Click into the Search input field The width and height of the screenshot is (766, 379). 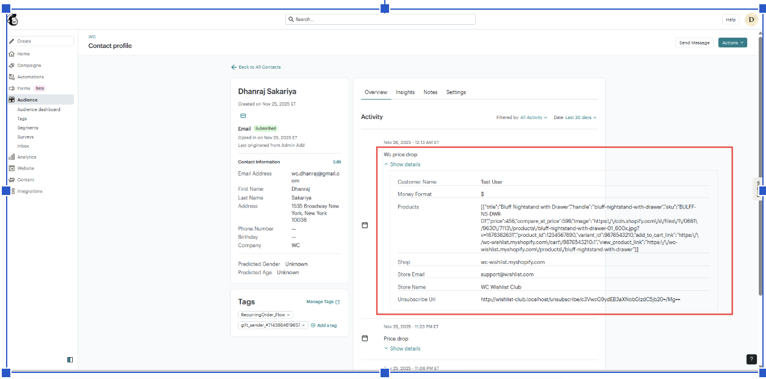[x=381, y=19]
